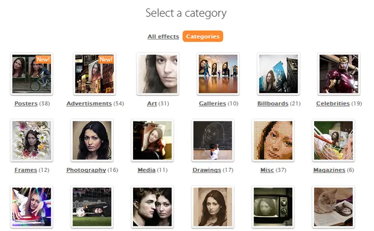The image size is (374, 231).
Task: Open the Posters category thumbnail with cyclist
Action: point(32,74)
